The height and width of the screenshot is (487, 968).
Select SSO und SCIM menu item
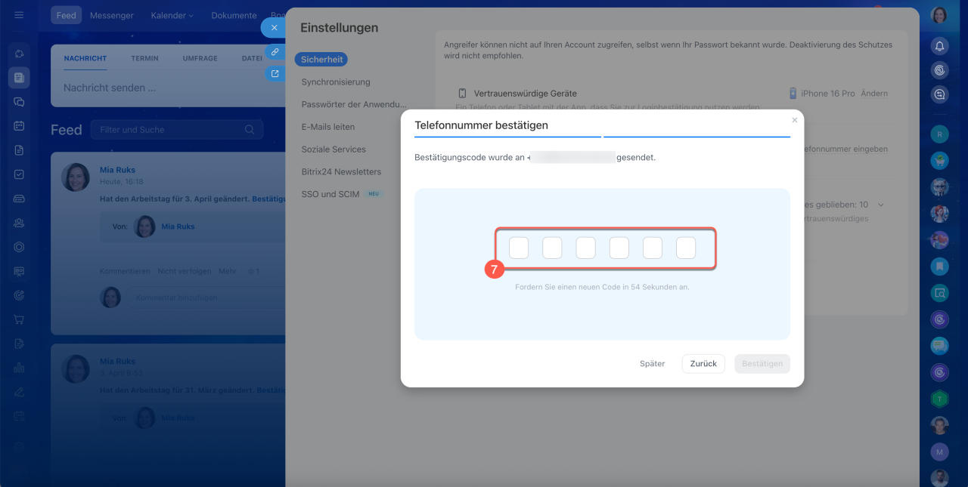pos(330,194)
